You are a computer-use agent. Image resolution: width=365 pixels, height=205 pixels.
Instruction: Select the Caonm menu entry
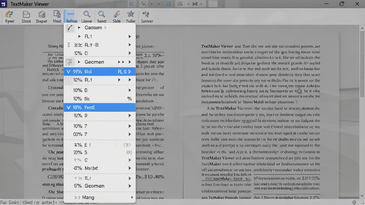click(x=100, y=28)
